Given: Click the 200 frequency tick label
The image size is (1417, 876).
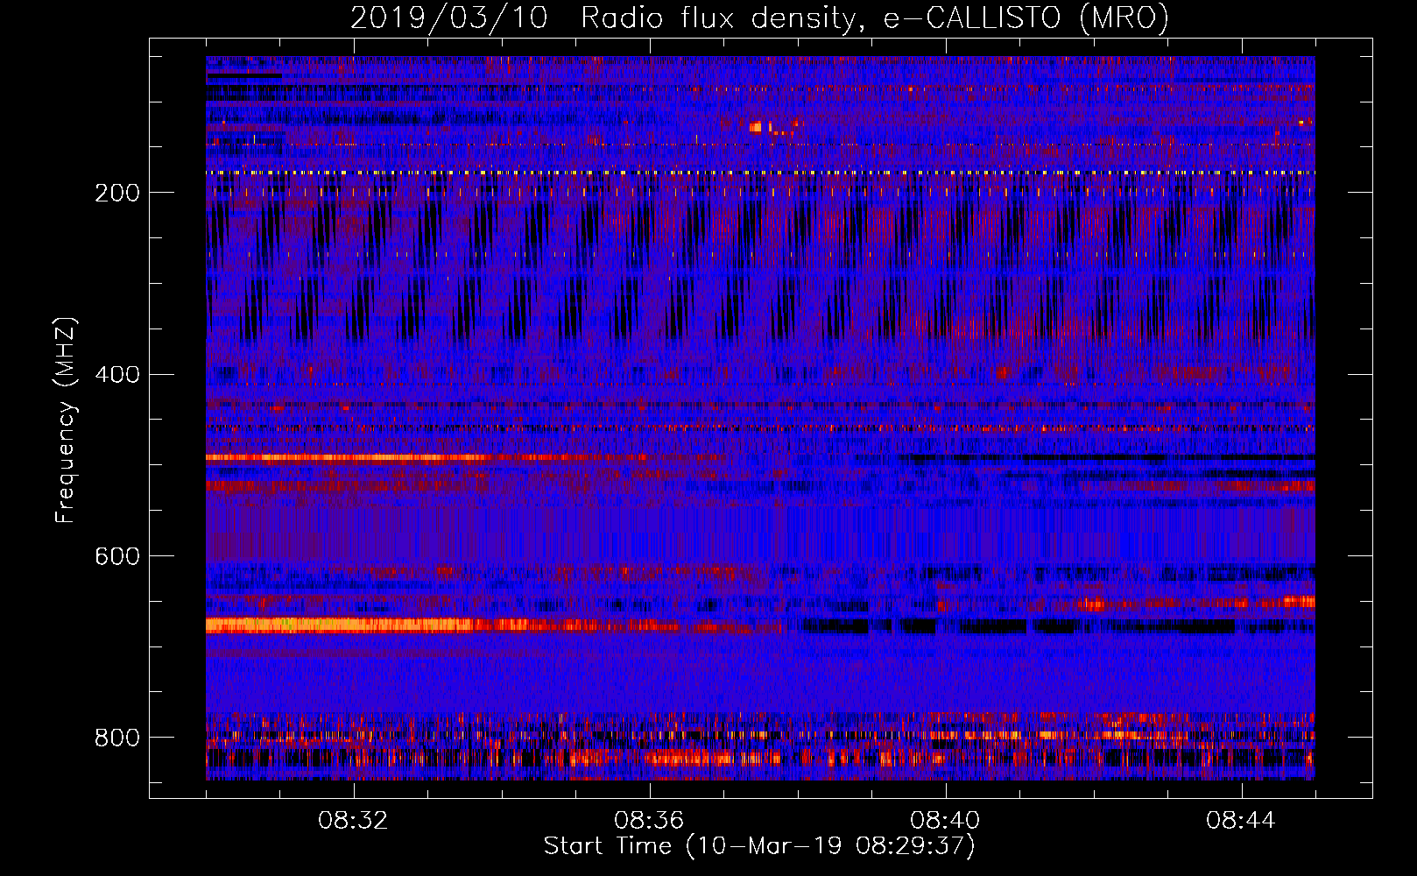Looking at the screenshot, I should [117, 193].
